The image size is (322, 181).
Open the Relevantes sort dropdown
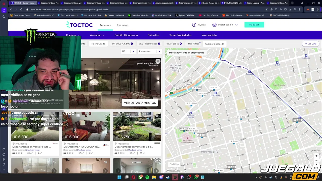coord(150,51)
